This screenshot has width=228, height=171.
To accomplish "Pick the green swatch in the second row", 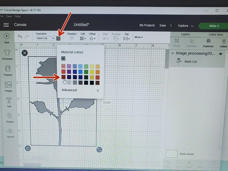I will 86,72.
